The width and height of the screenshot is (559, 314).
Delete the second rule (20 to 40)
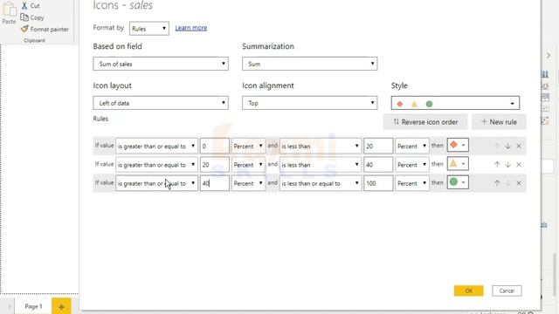(519, 165)
